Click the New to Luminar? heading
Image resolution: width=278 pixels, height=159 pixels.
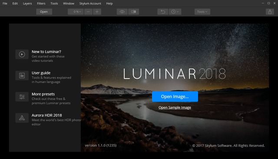coord(46,52)
